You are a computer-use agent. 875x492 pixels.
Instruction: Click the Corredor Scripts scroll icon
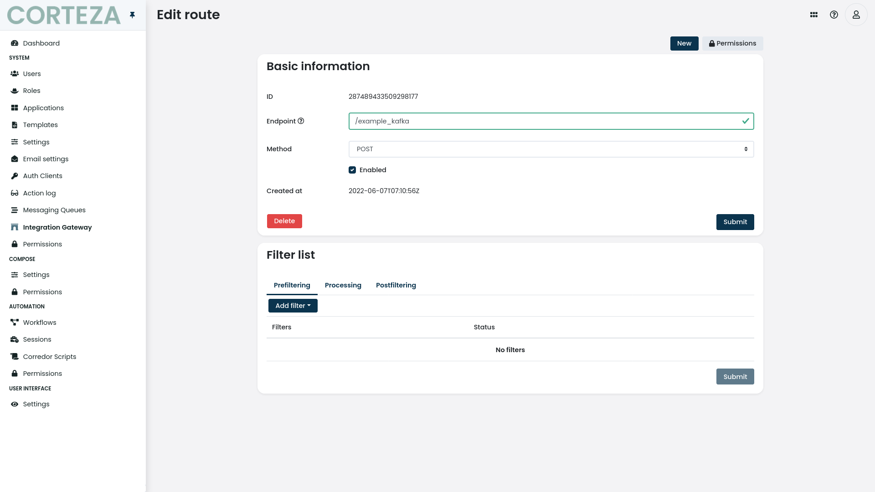click(x=15, y=357)
